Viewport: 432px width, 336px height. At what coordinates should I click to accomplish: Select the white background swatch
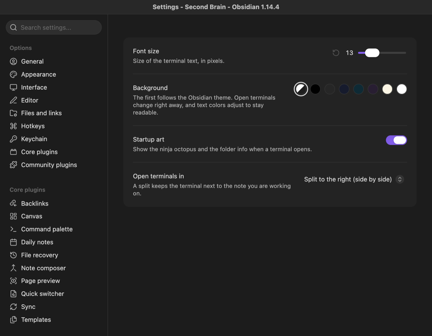(x=402, y=89)
